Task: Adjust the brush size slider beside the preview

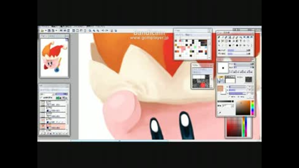Action: (x=244, y=64)
